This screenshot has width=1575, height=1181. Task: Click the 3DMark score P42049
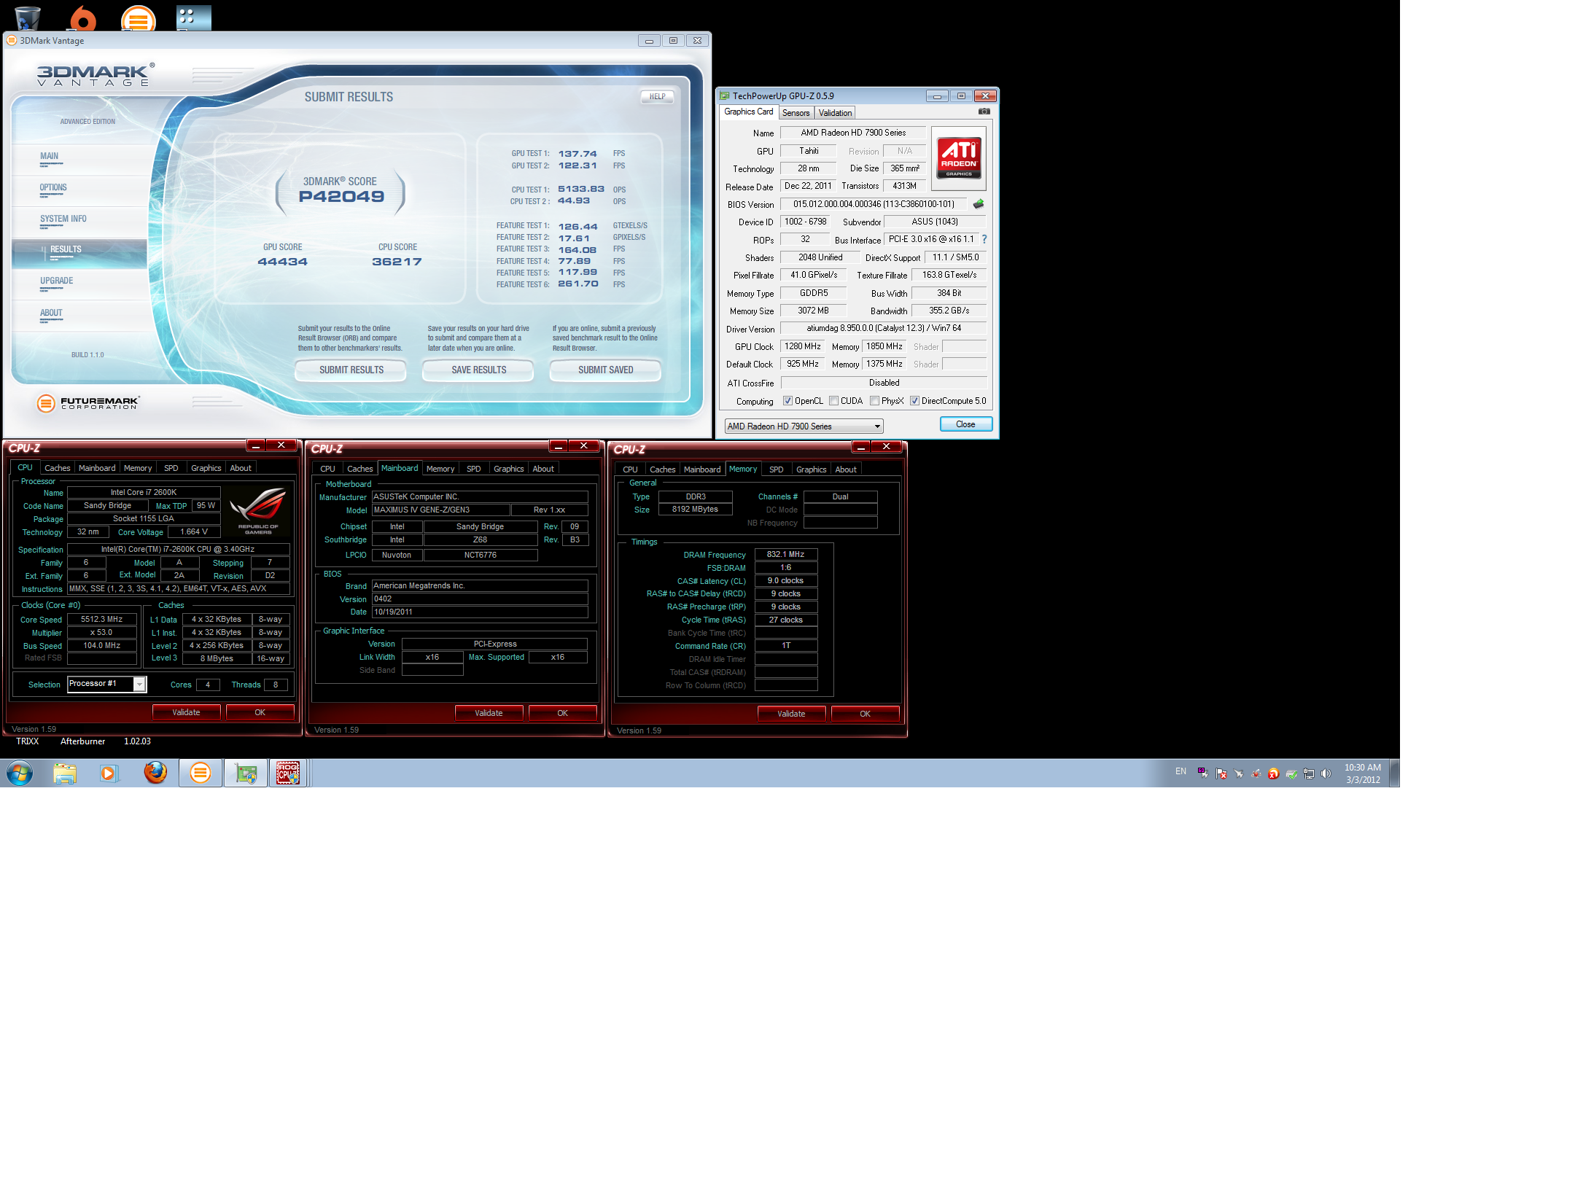pos(341,196)
